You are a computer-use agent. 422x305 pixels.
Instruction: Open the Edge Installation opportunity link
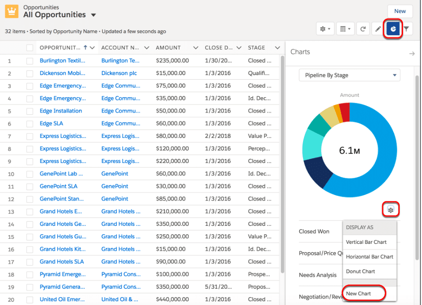tap(61, 111)
